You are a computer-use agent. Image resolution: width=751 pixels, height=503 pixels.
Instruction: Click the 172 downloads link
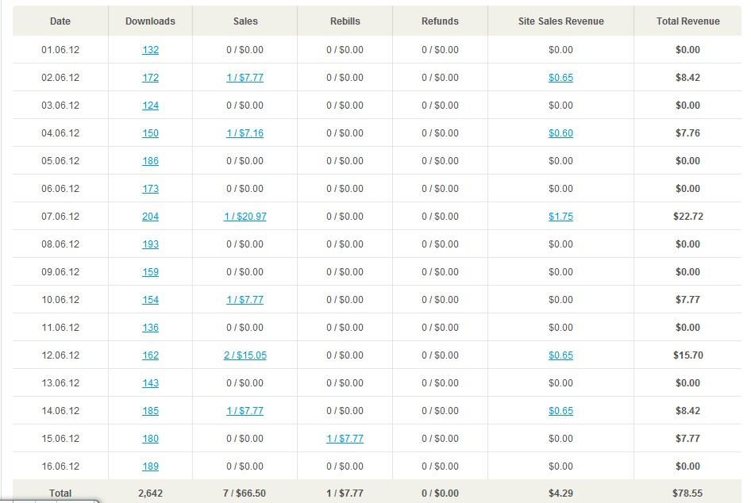click(x=150, y=78)
